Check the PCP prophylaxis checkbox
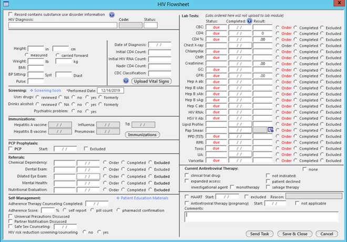The width and height of the screenshot is (347, 242). coord(11,148)
